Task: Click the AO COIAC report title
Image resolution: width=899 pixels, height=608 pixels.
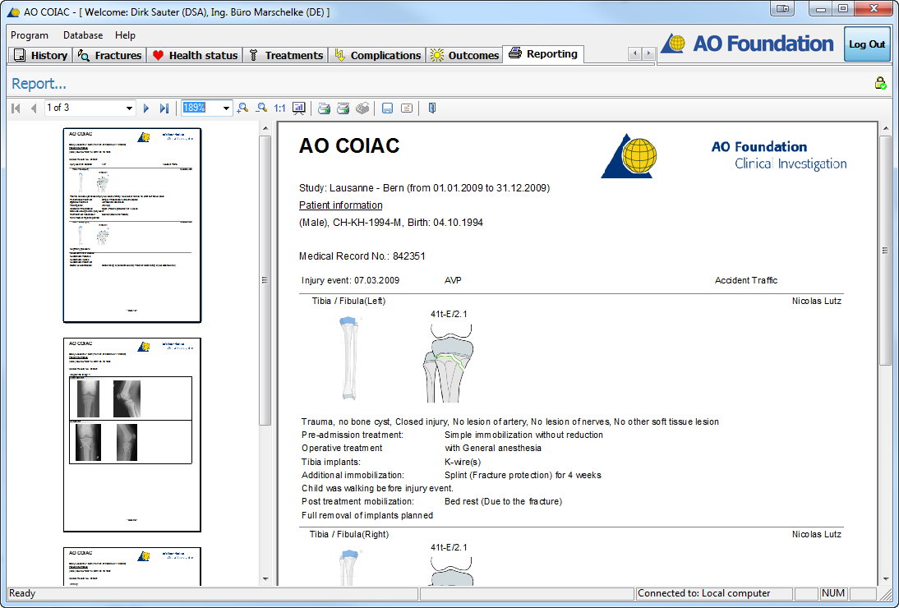Action: pos(349,145)
